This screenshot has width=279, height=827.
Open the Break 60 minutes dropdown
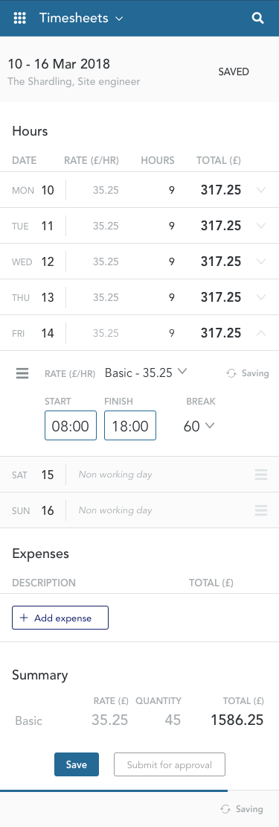point(199,426)
